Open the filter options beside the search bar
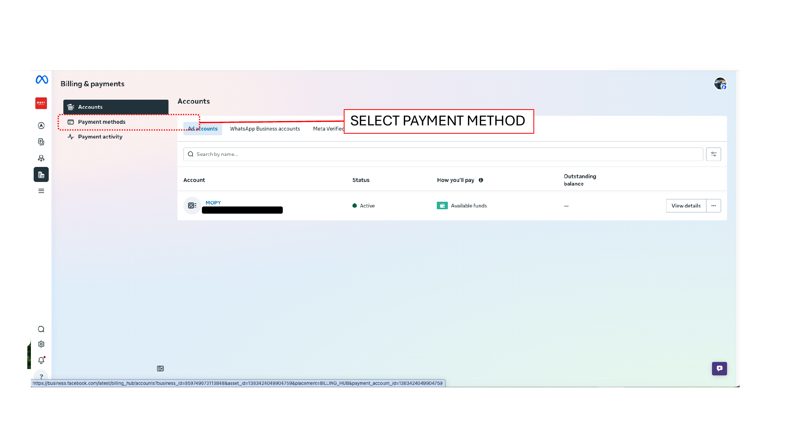Image resolution: width=792 pixels, height=445 pixels. [x=714, y=154]
